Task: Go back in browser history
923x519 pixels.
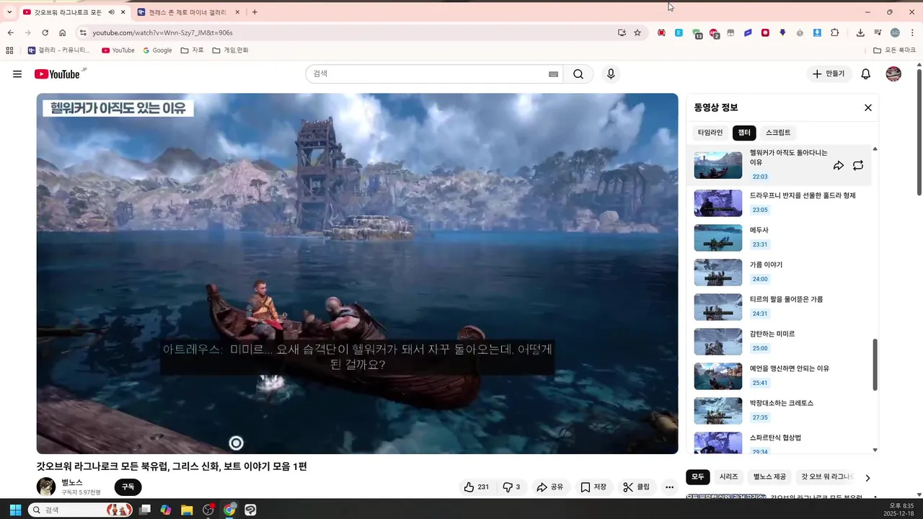Action: point(10,32)
